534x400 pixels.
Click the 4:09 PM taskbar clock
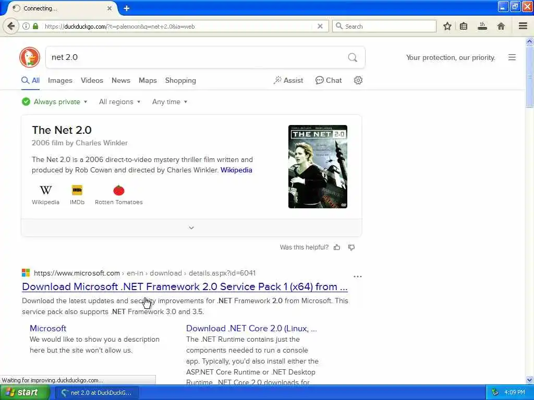pyautogui.click(x=515, y=393)
